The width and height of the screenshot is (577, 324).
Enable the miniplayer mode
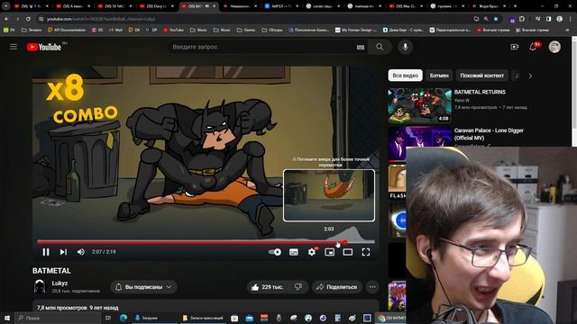click(330, 252)
